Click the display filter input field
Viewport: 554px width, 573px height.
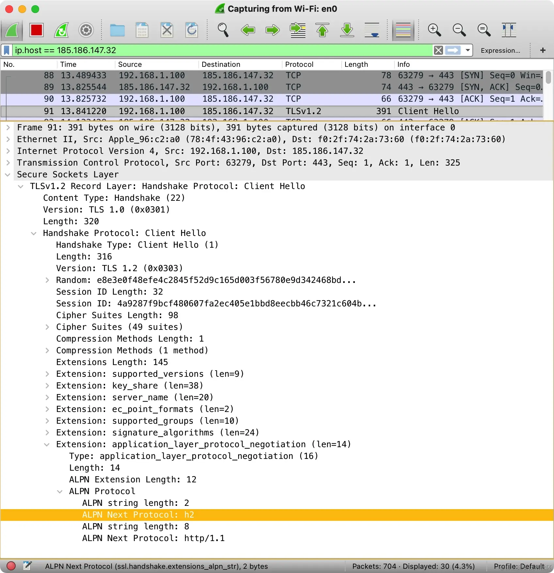pyautogui.click(x=223, y=50)
